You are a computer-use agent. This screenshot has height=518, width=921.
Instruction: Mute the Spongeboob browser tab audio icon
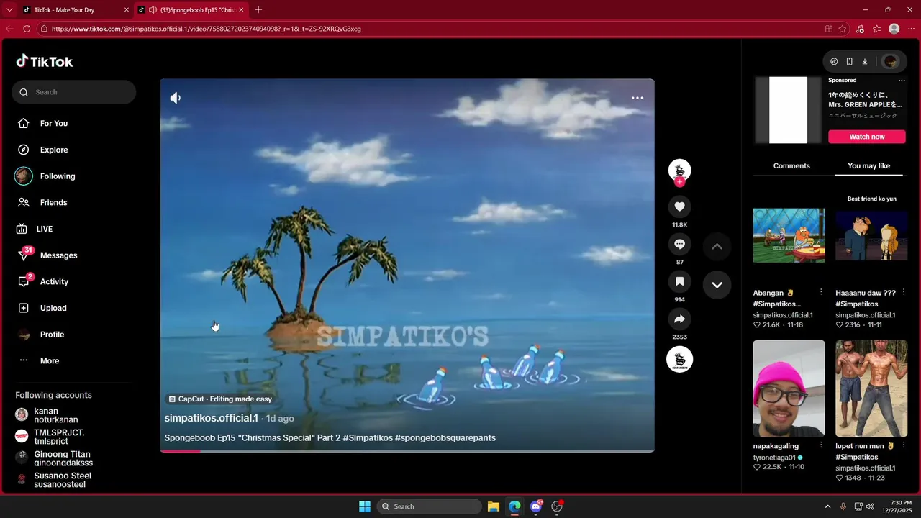pos(153,10)
